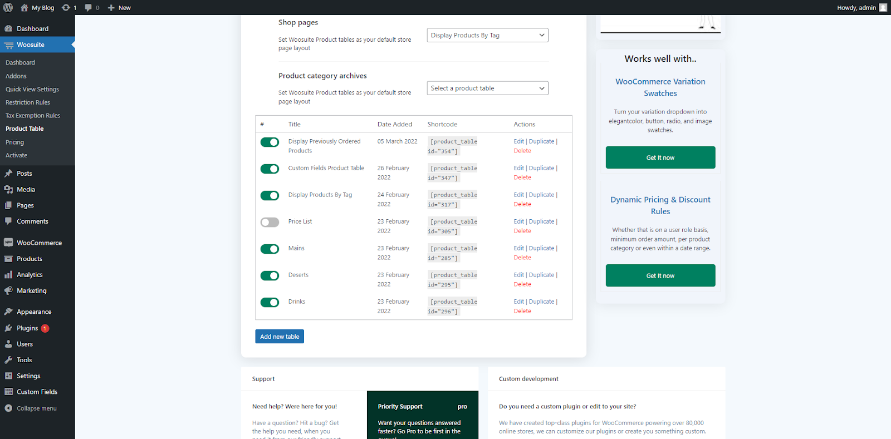Select the id="305" product_table shortcode
891x439 pixels.
click(x=452, y=226)
